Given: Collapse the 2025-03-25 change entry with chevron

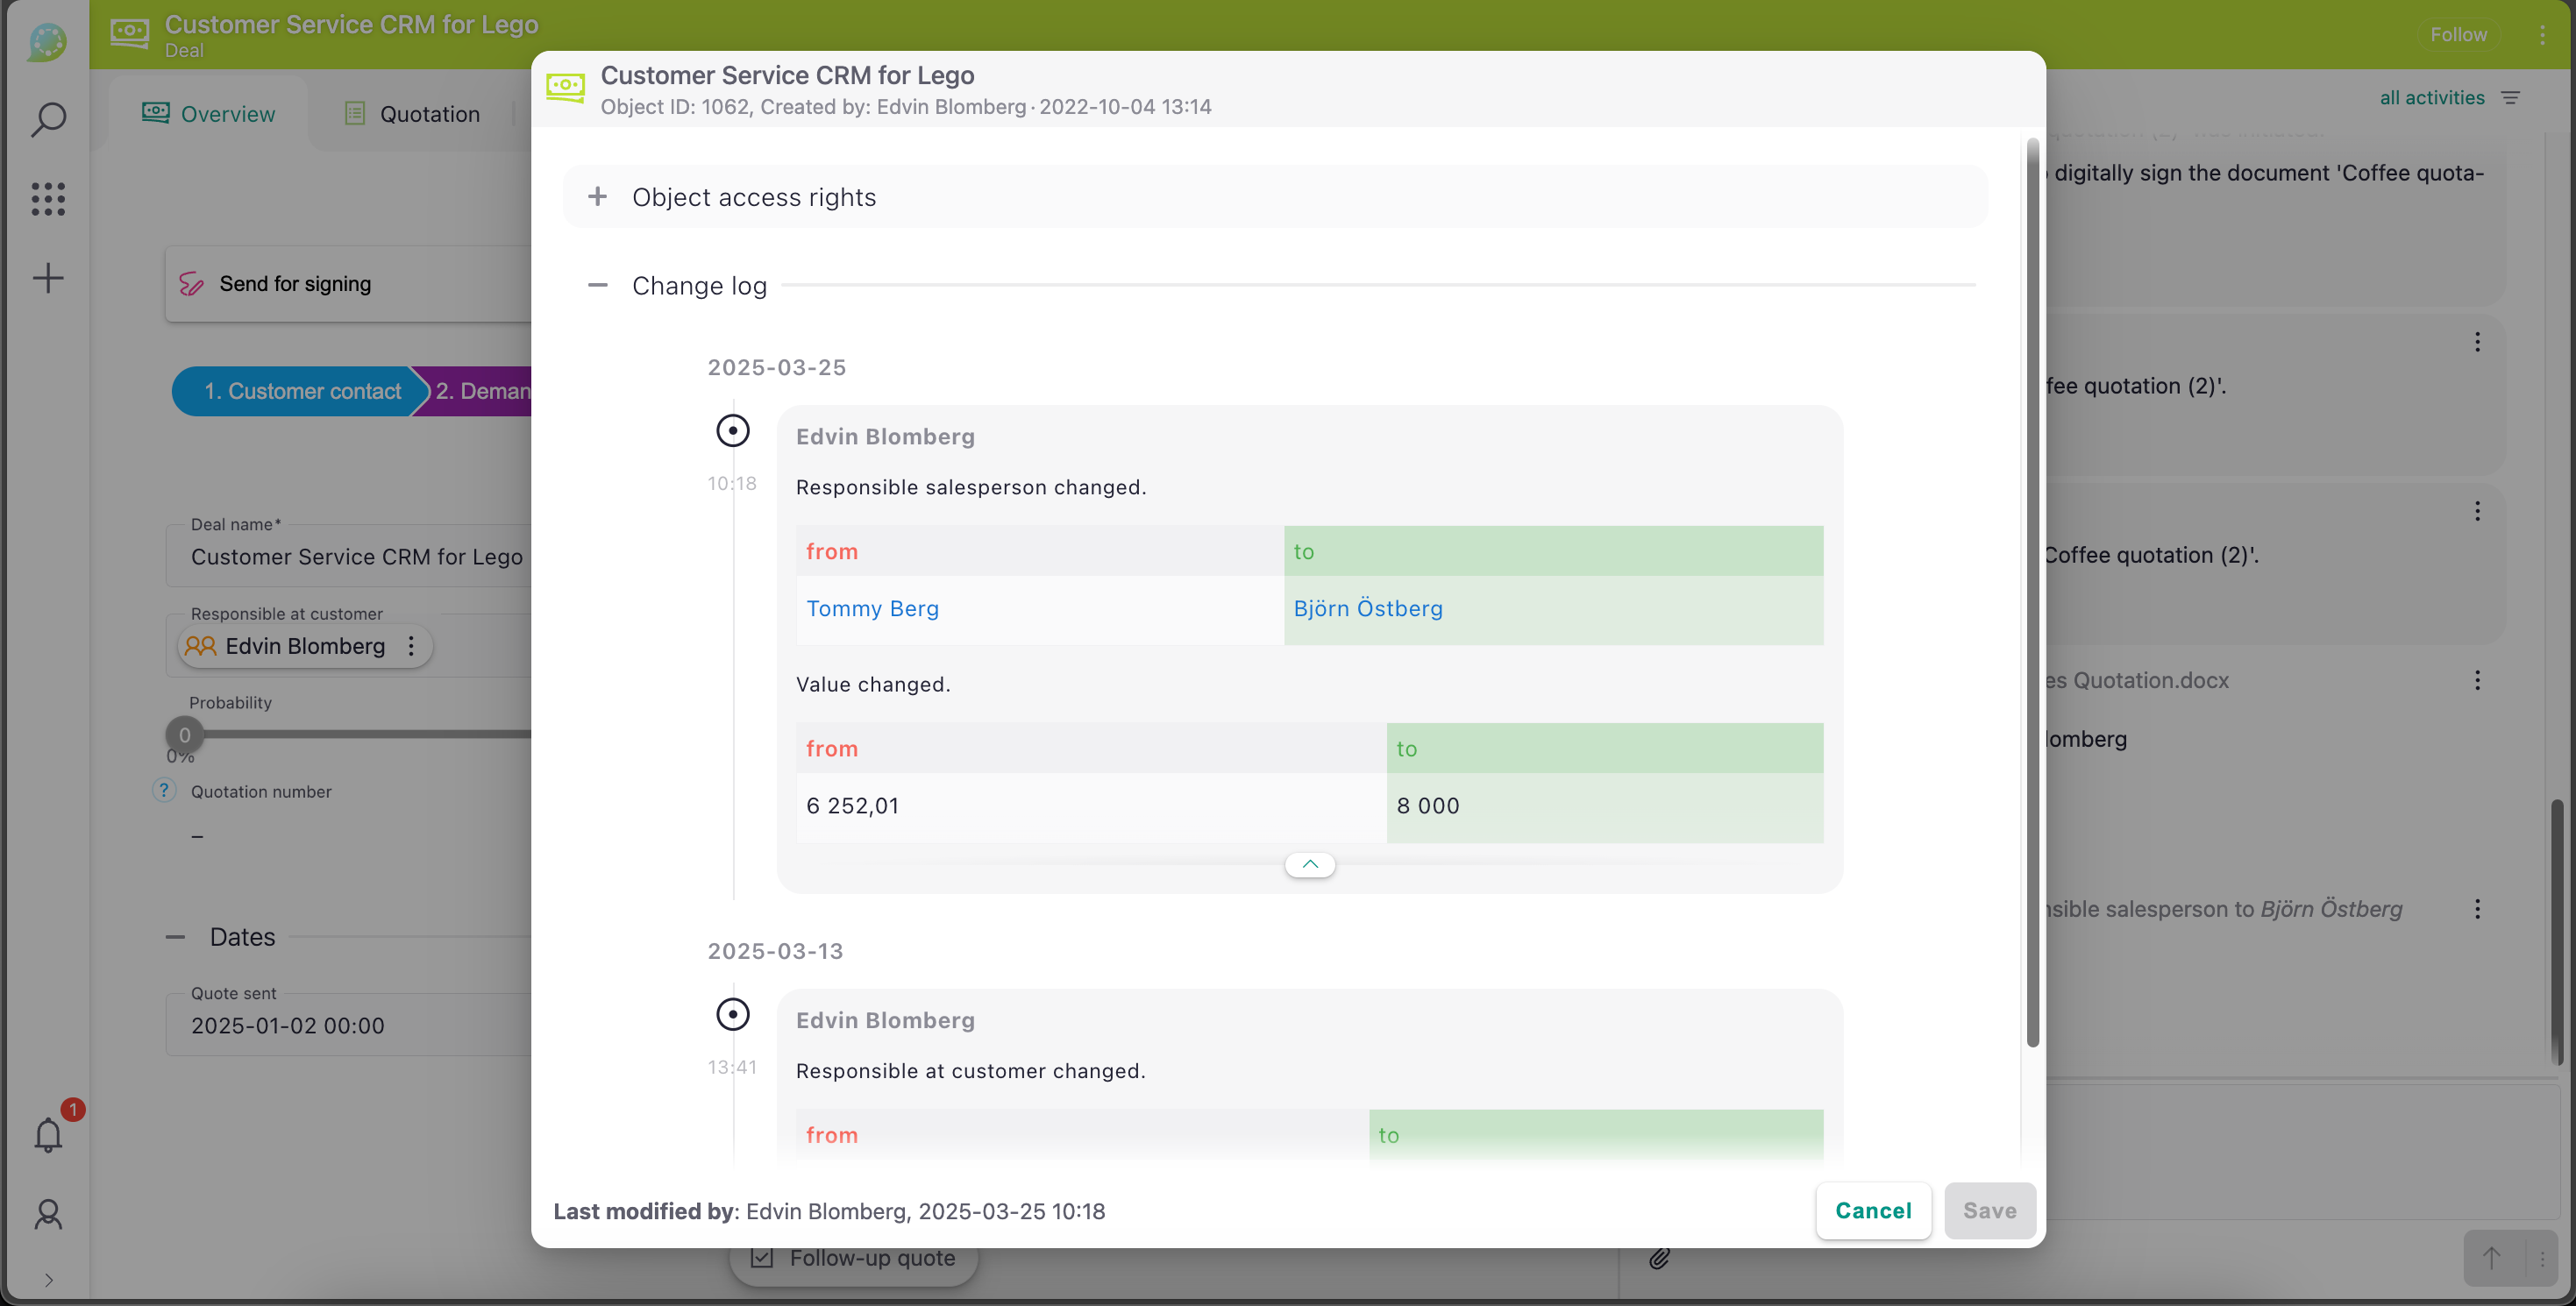Looking at the screenshot, I should 1309,864.
